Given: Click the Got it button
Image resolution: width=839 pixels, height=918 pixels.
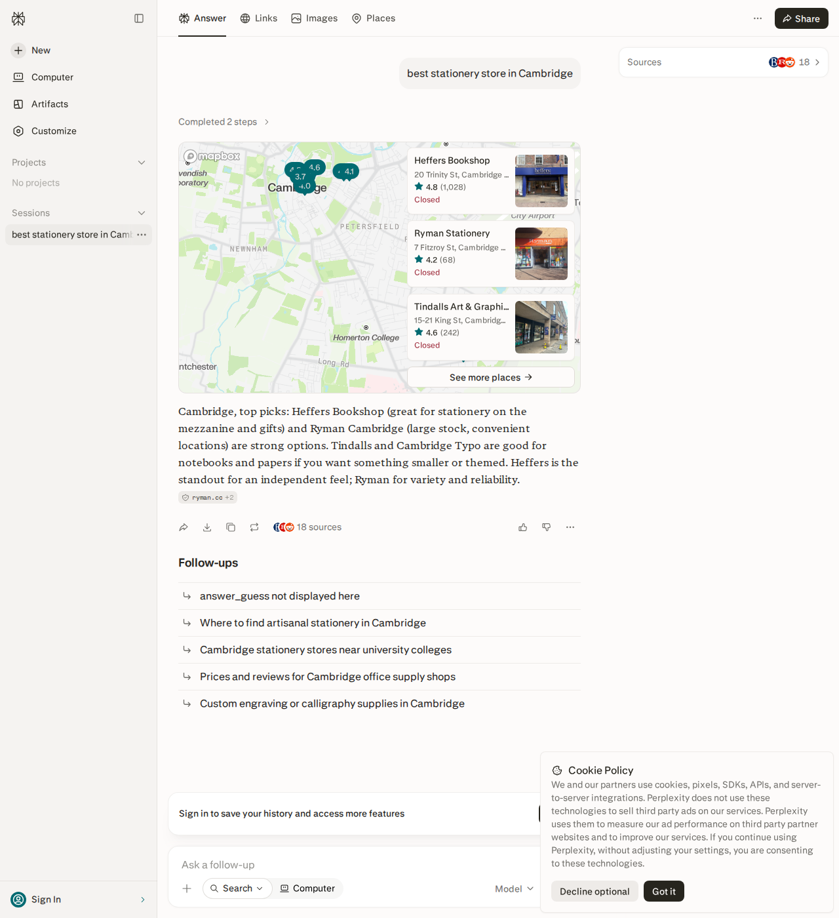Looking at the screenshot, I should click(x=664, y=891).
